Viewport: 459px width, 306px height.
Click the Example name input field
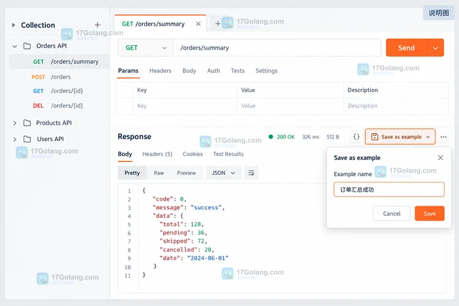(x=389, y=190)
